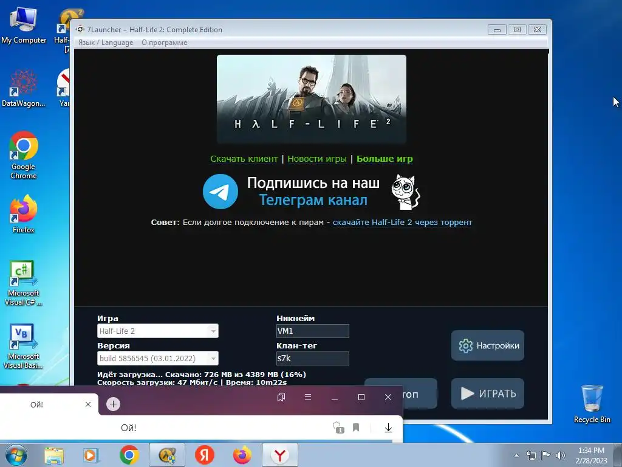Click the partially hidden Стоп button
The image size is (622, 467).
coord(420,393)
